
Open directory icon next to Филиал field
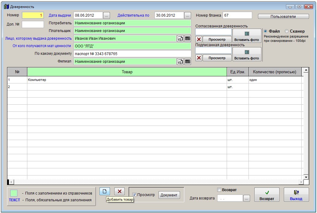tap(180, 62)
